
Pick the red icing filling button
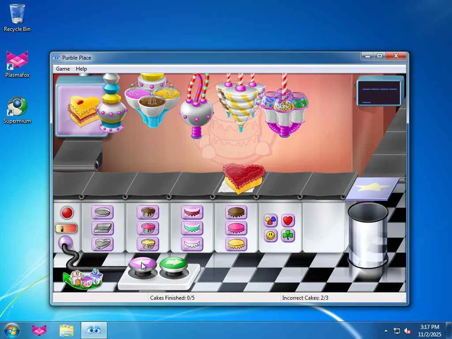tap(192, 212)
